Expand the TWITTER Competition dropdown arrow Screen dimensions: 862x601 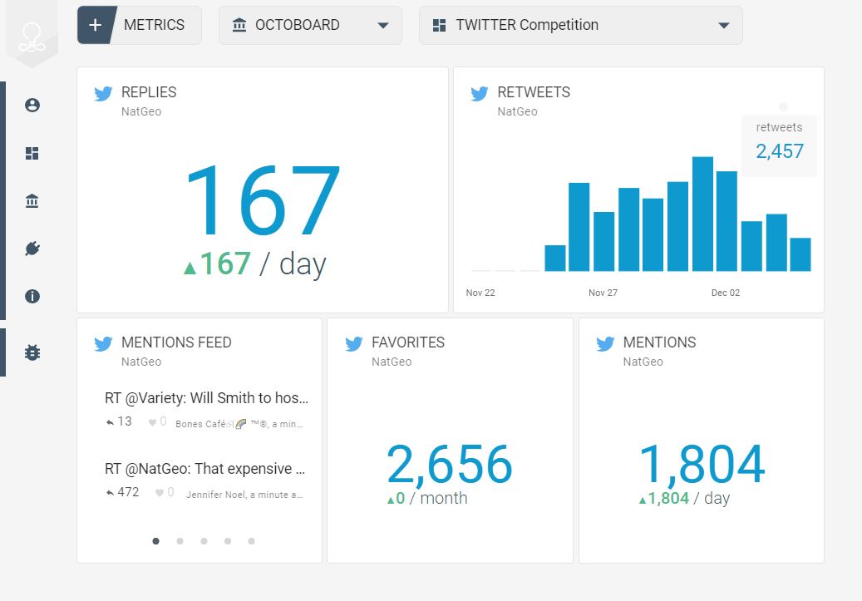[724, 25]
